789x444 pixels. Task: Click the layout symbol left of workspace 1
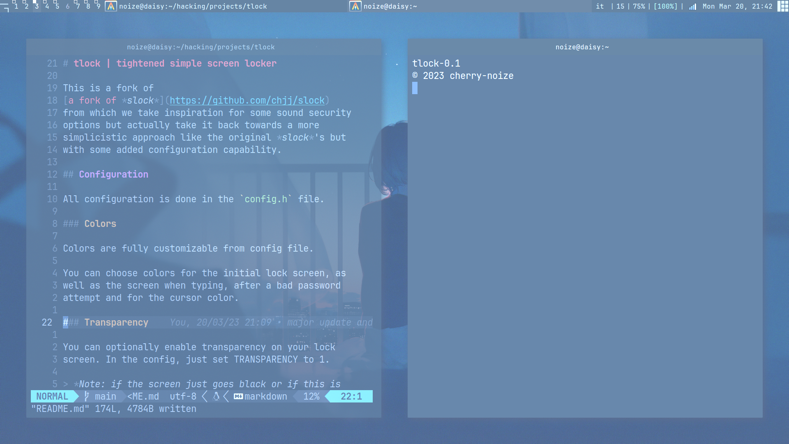tap(5, 7)
